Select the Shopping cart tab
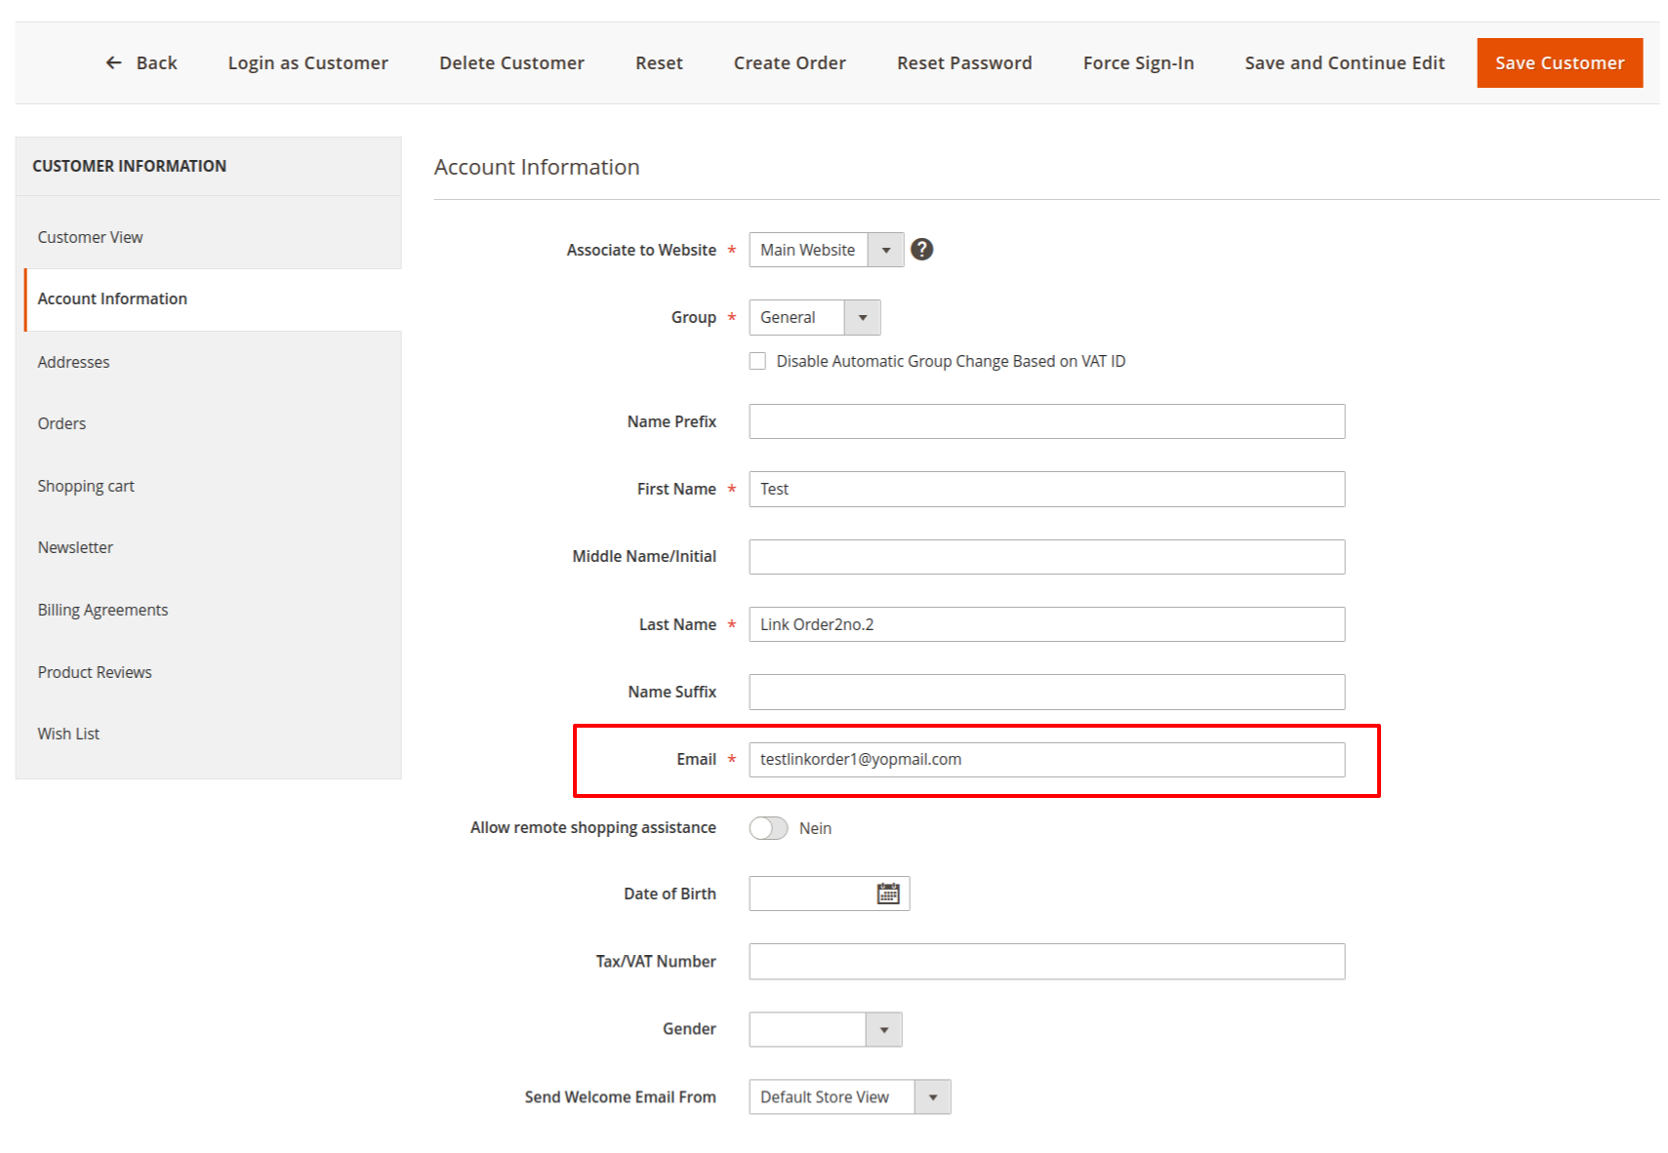 tap(86, 486)
